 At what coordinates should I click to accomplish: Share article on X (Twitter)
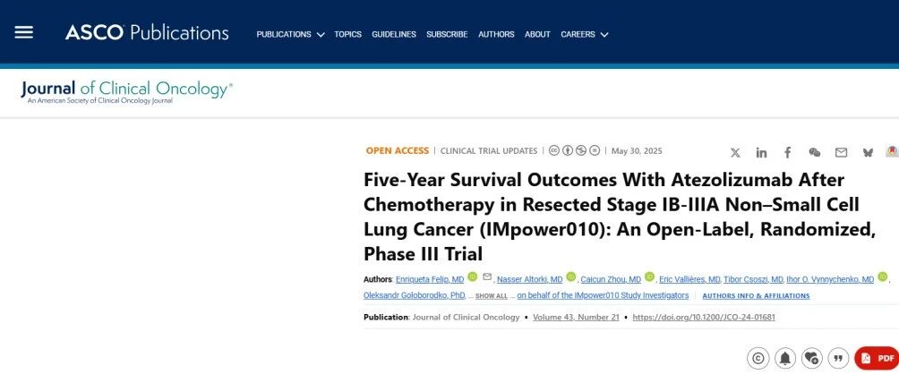735,152
